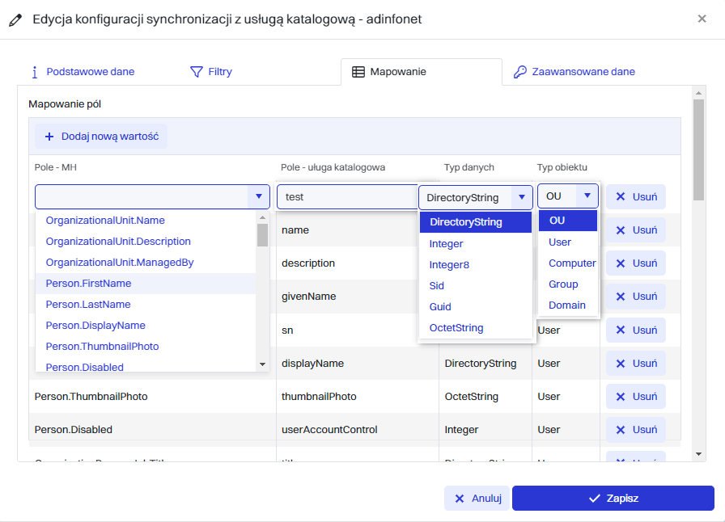Collapse the OU object type dropdown arrow

(587, 196)
